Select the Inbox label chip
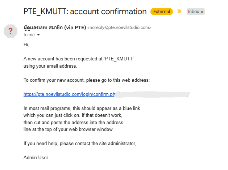 pos(193,12)
